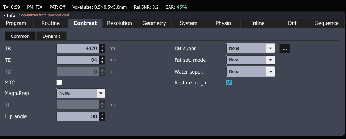Select the Diff tab
Viewport: 346px width, 139px height.
292,23
